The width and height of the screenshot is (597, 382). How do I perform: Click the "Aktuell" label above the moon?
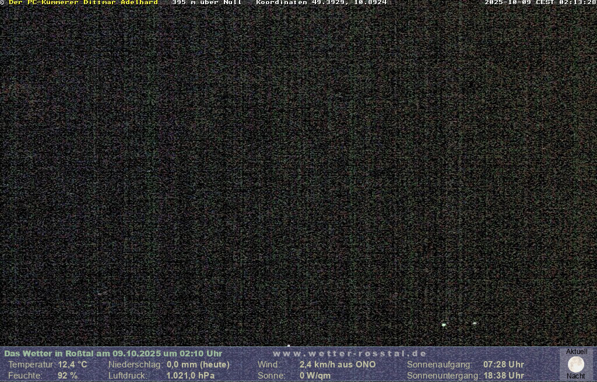[577, 352]
